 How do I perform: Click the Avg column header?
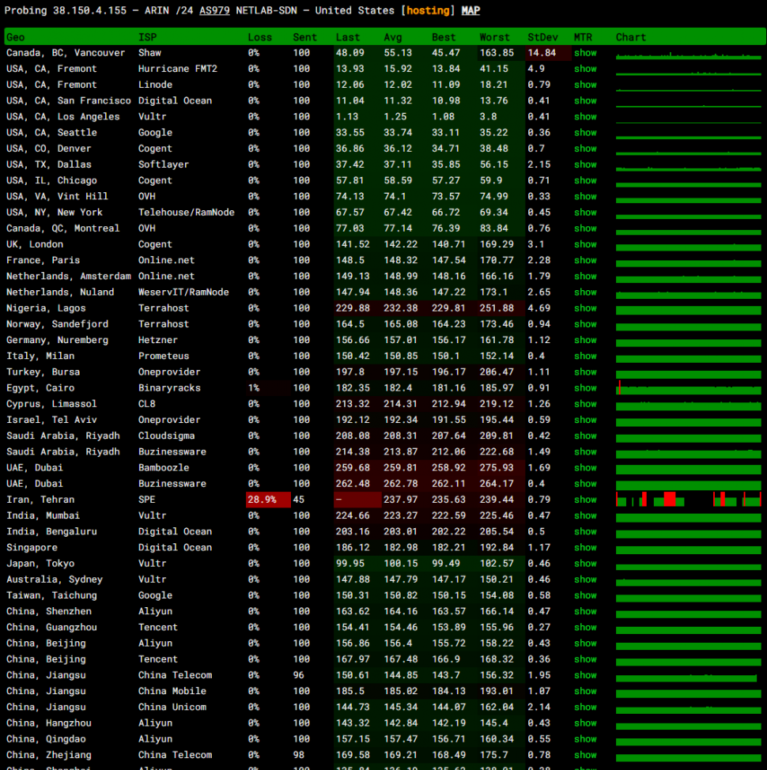[x=393, y=37]
